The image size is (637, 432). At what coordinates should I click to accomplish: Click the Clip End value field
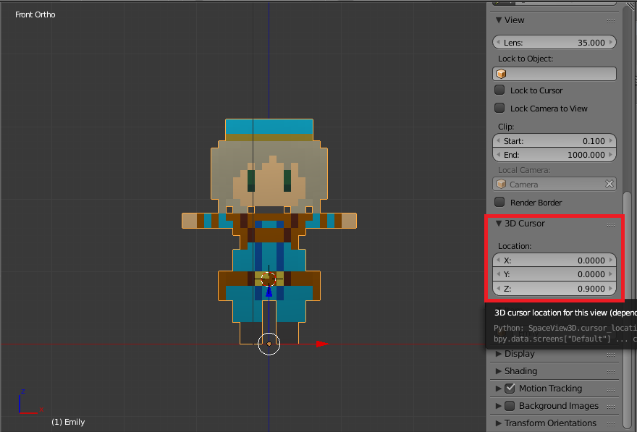554,155
